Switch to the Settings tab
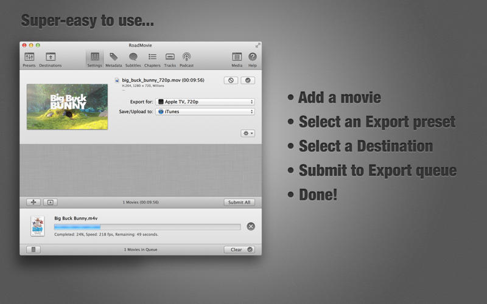 [x=95, y=60]
